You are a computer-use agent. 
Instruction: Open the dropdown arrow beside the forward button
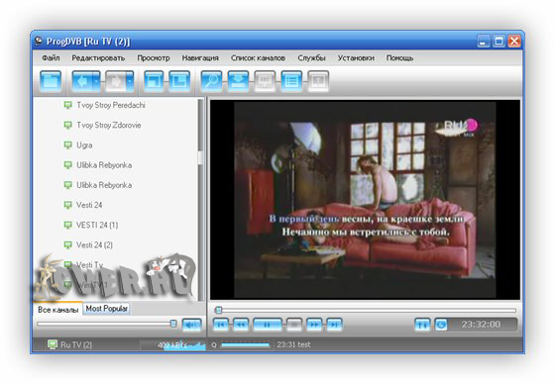point(130,81)
